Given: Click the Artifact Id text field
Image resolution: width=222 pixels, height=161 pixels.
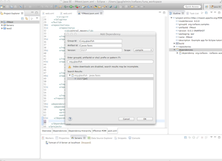Looking at the screenshot, I should click(101, 46).
